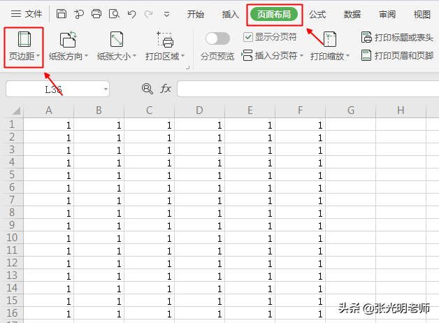The height and width of the screenshot is (323, 439).
Task: Uncheck the 显示分页符 checkbox
Action: pos(248,37)
